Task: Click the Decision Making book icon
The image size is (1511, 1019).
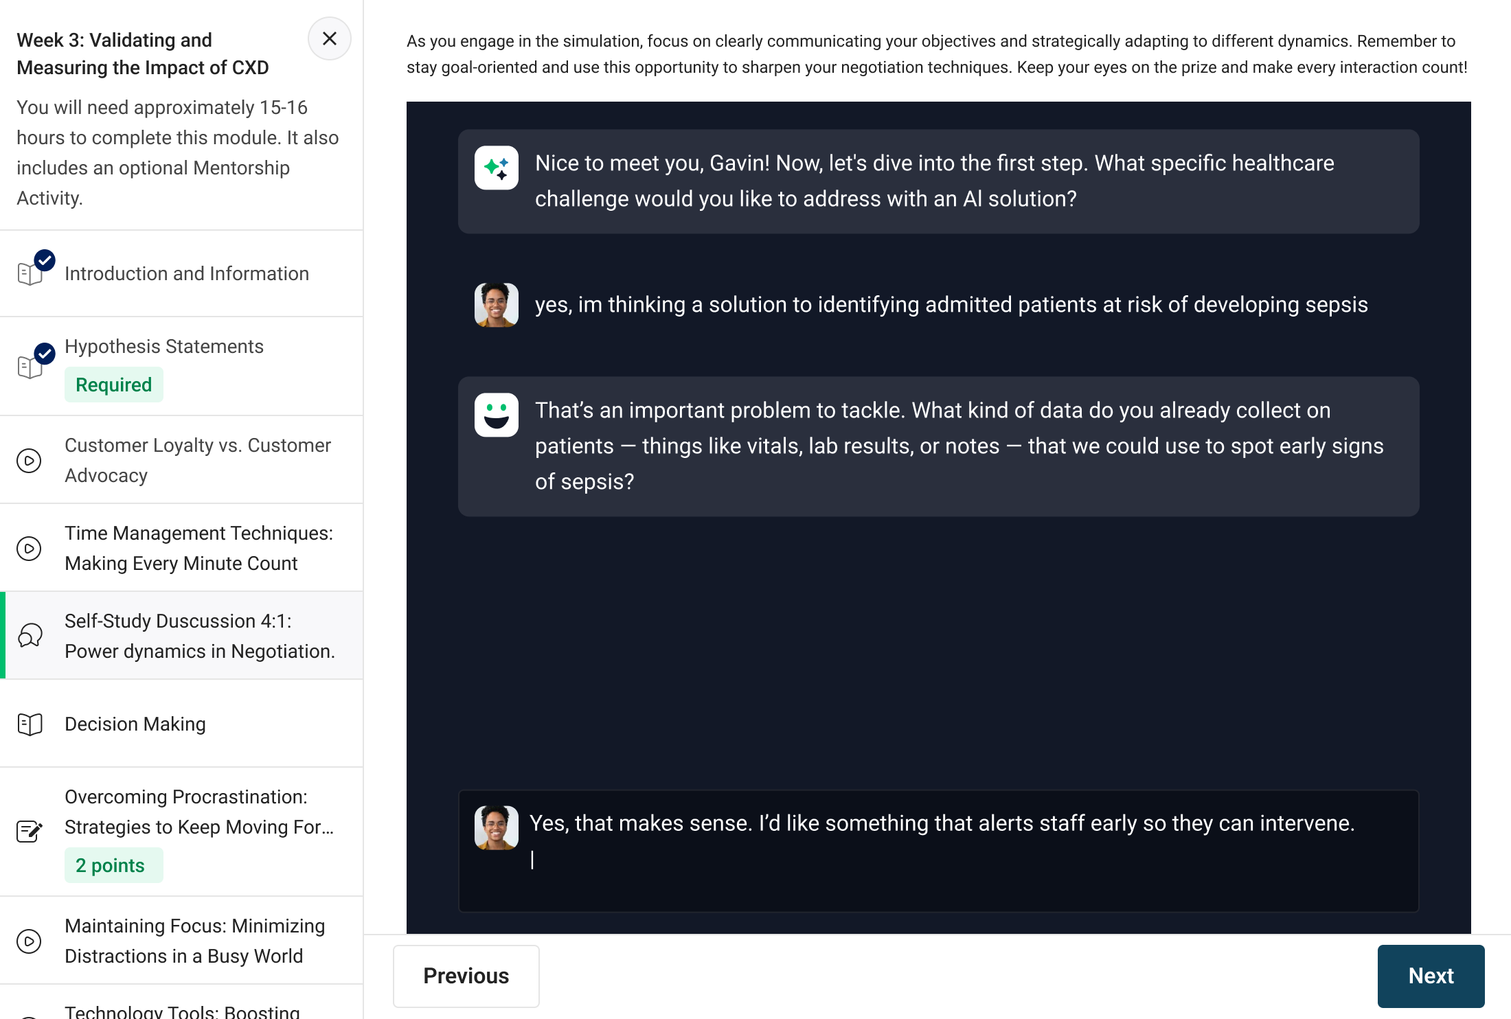Action: coord(30,724)
